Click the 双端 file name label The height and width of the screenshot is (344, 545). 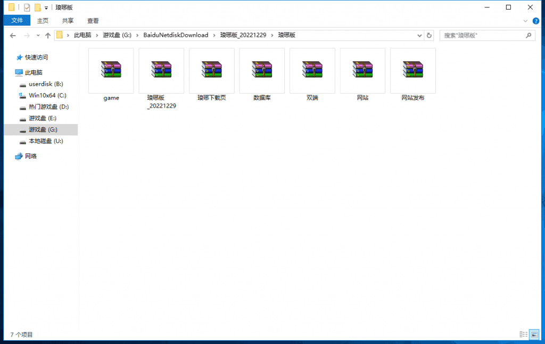312,98
